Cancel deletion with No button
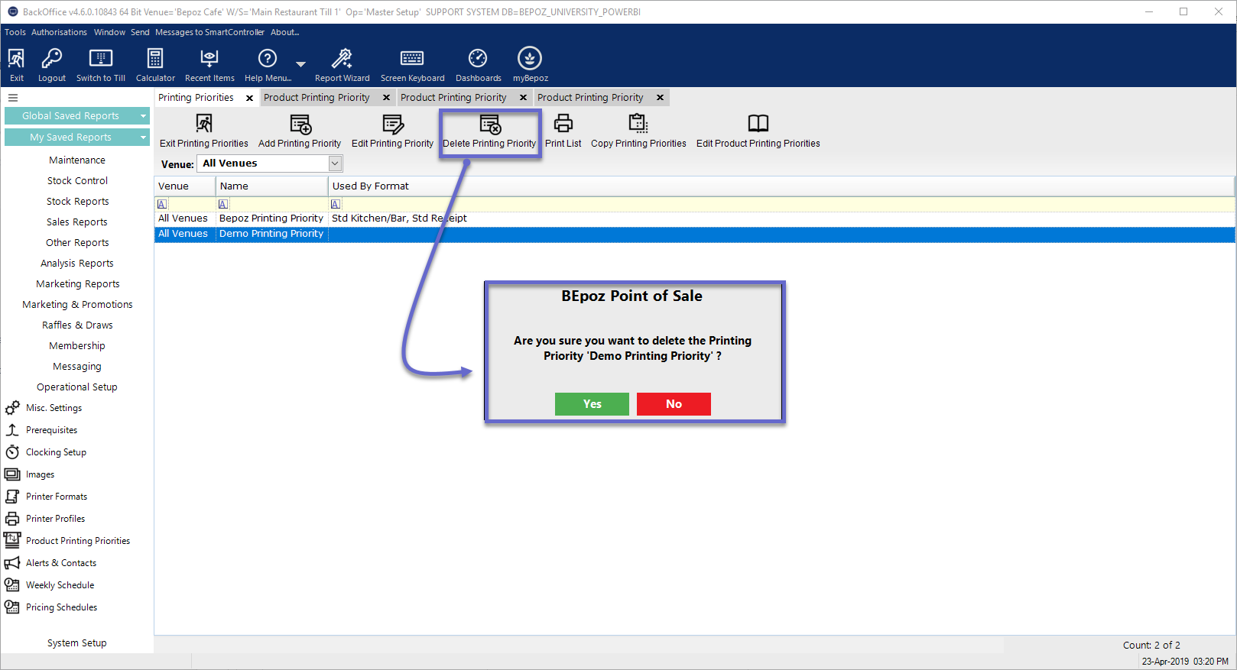 tap(674, 404)
